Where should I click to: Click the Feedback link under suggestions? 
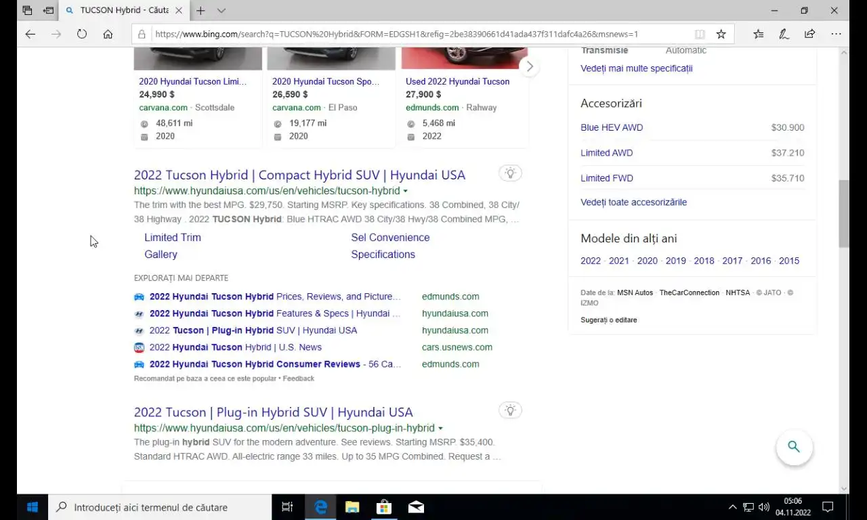298,378
